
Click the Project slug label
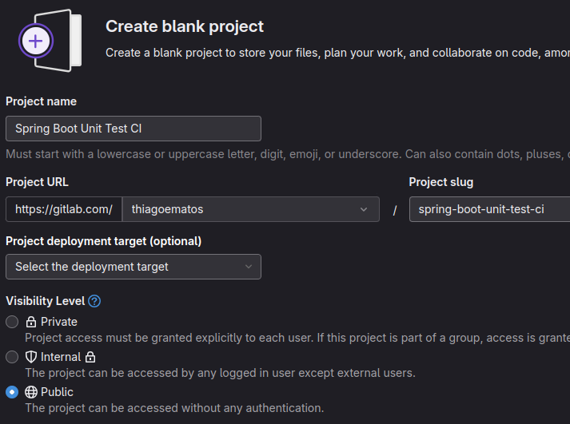click(441, 182)
